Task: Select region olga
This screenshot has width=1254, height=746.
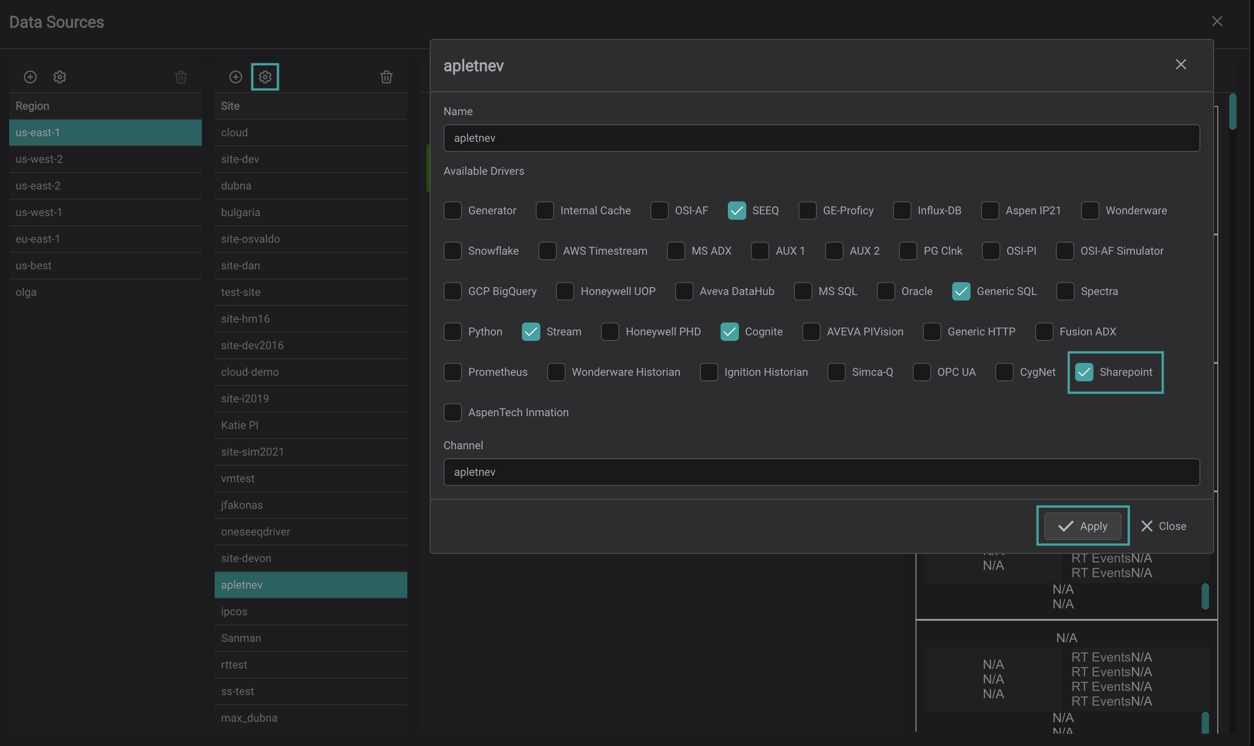Action: 105,293
